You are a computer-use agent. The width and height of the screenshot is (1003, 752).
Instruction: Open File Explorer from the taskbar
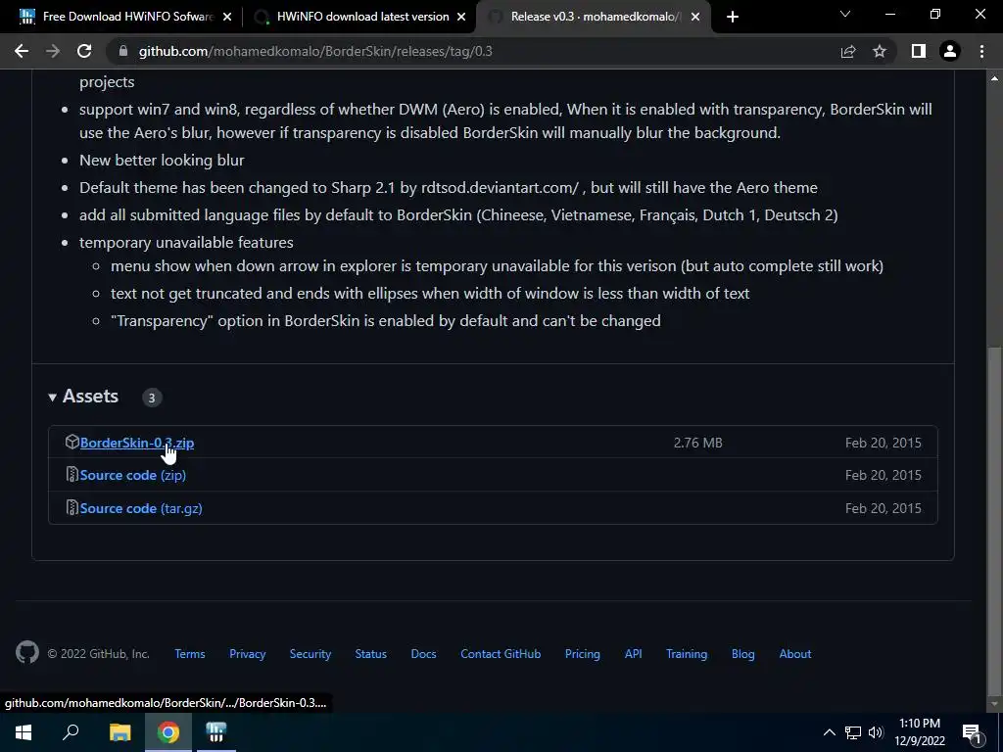[x=119, y=732]
